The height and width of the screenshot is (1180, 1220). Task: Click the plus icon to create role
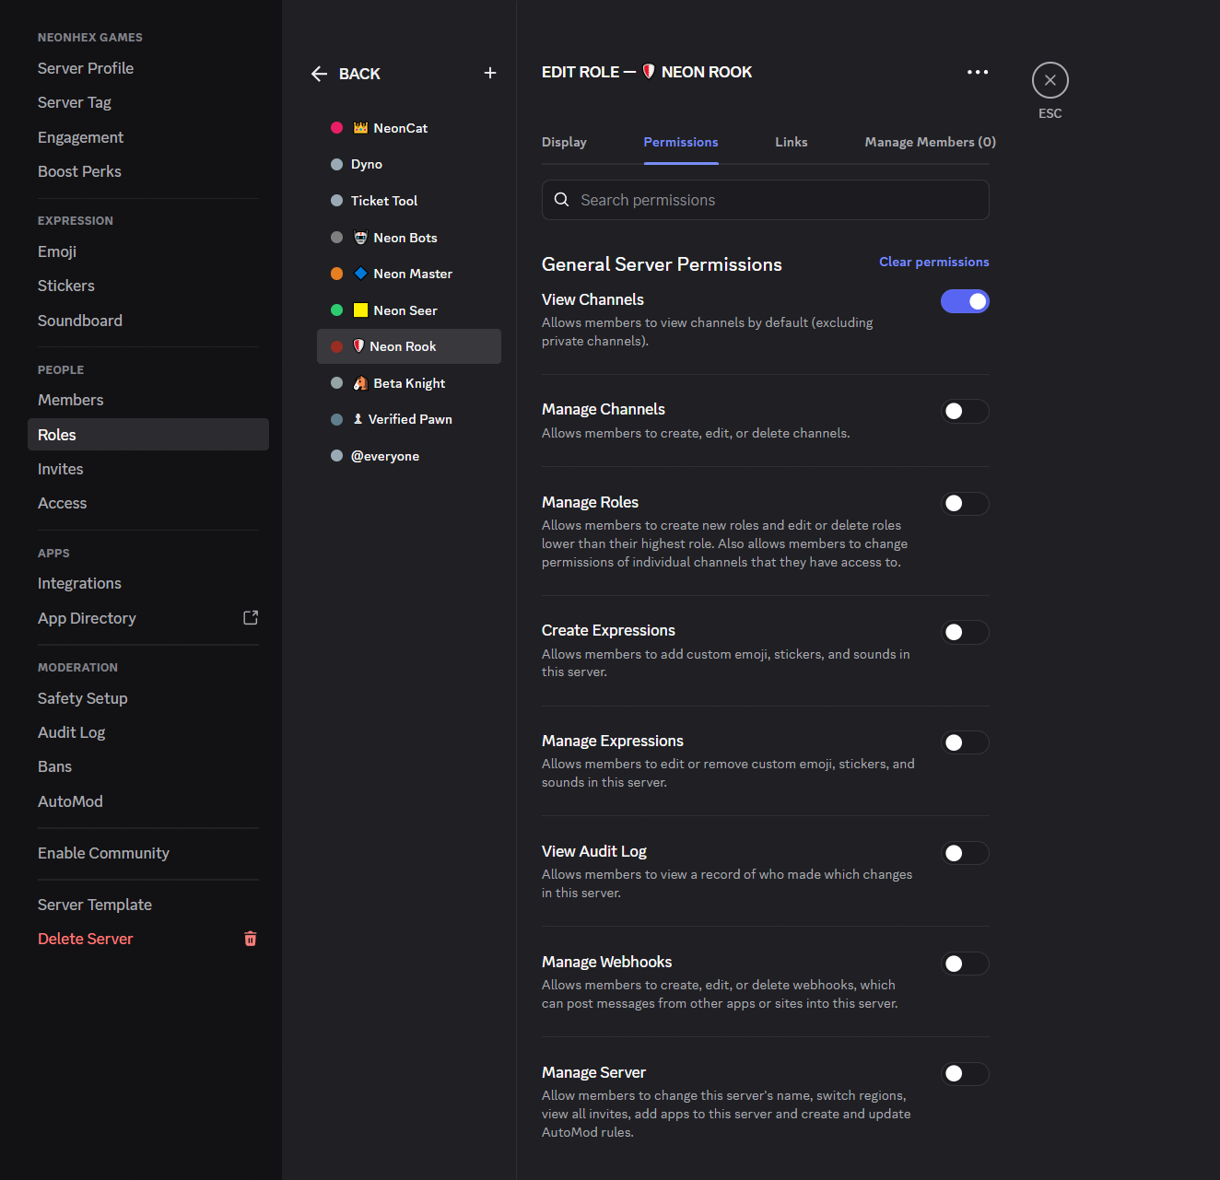point(490,73)
